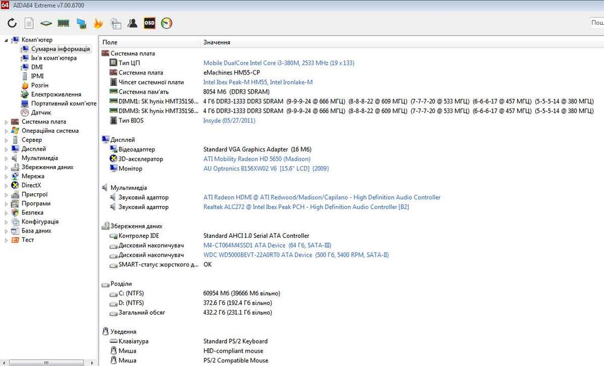Open the Intel Ibex Peak-M HM55 chipset link

click(258, 82)
